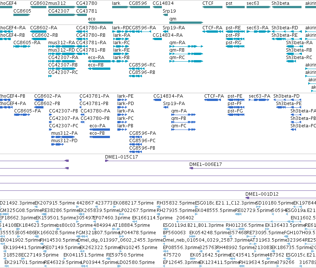This screenshot has height=268, width=316.
Task: Open BAC clone DME1-001D12 label
Action: [262, 194]
